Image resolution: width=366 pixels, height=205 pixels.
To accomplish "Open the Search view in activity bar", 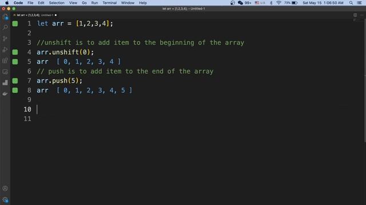I will click(x=5, y=27).
